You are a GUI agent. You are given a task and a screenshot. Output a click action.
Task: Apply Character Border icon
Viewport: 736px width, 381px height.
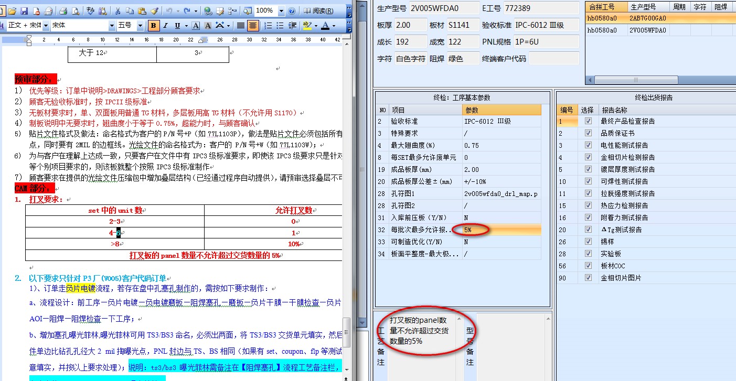coord(196,26)
